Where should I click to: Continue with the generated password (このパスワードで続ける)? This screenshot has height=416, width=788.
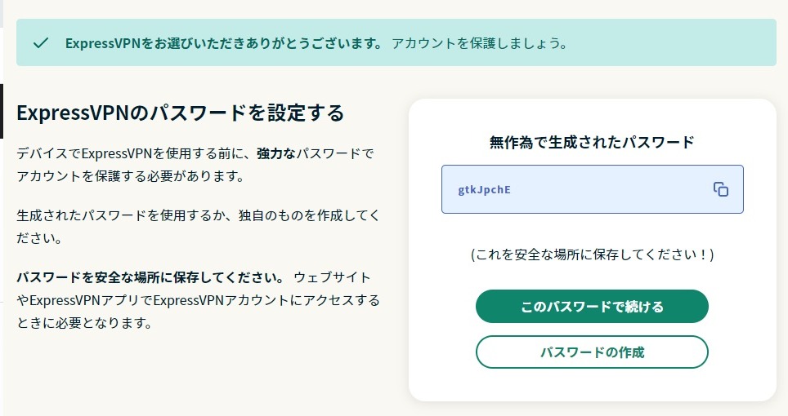592,307
